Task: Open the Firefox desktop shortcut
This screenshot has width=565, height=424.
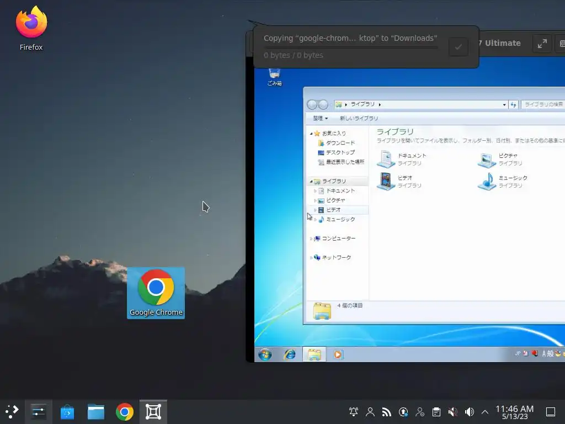Action: tap(31, 28)
